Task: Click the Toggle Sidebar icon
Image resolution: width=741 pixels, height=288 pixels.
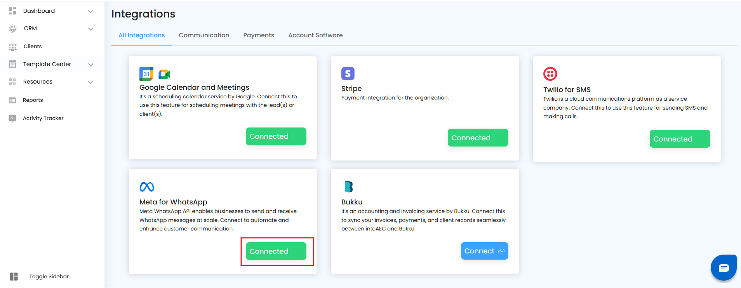Action: [14, 276]
